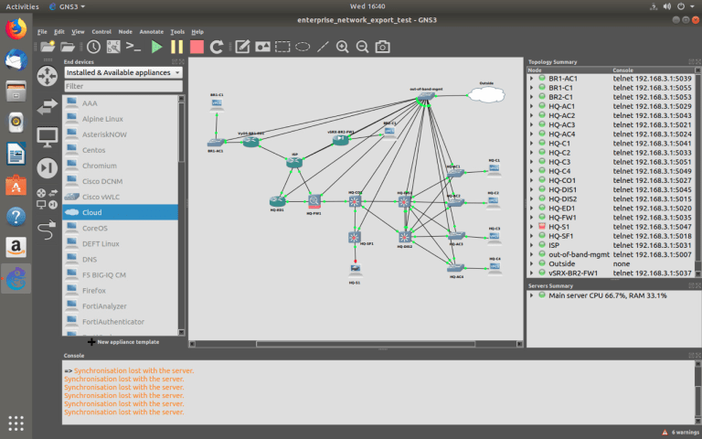The width and height of the screenshot is (702, 439).
Task: Select HQ-FW1 firewall node on canvas
Action: tap(314, 201)
